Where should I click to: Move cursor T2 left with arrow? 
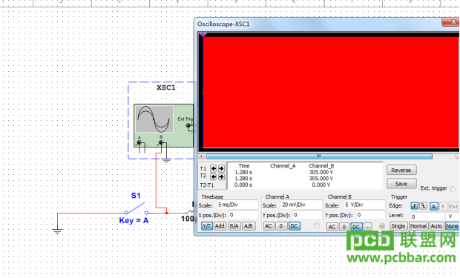(x=213, y=176)
